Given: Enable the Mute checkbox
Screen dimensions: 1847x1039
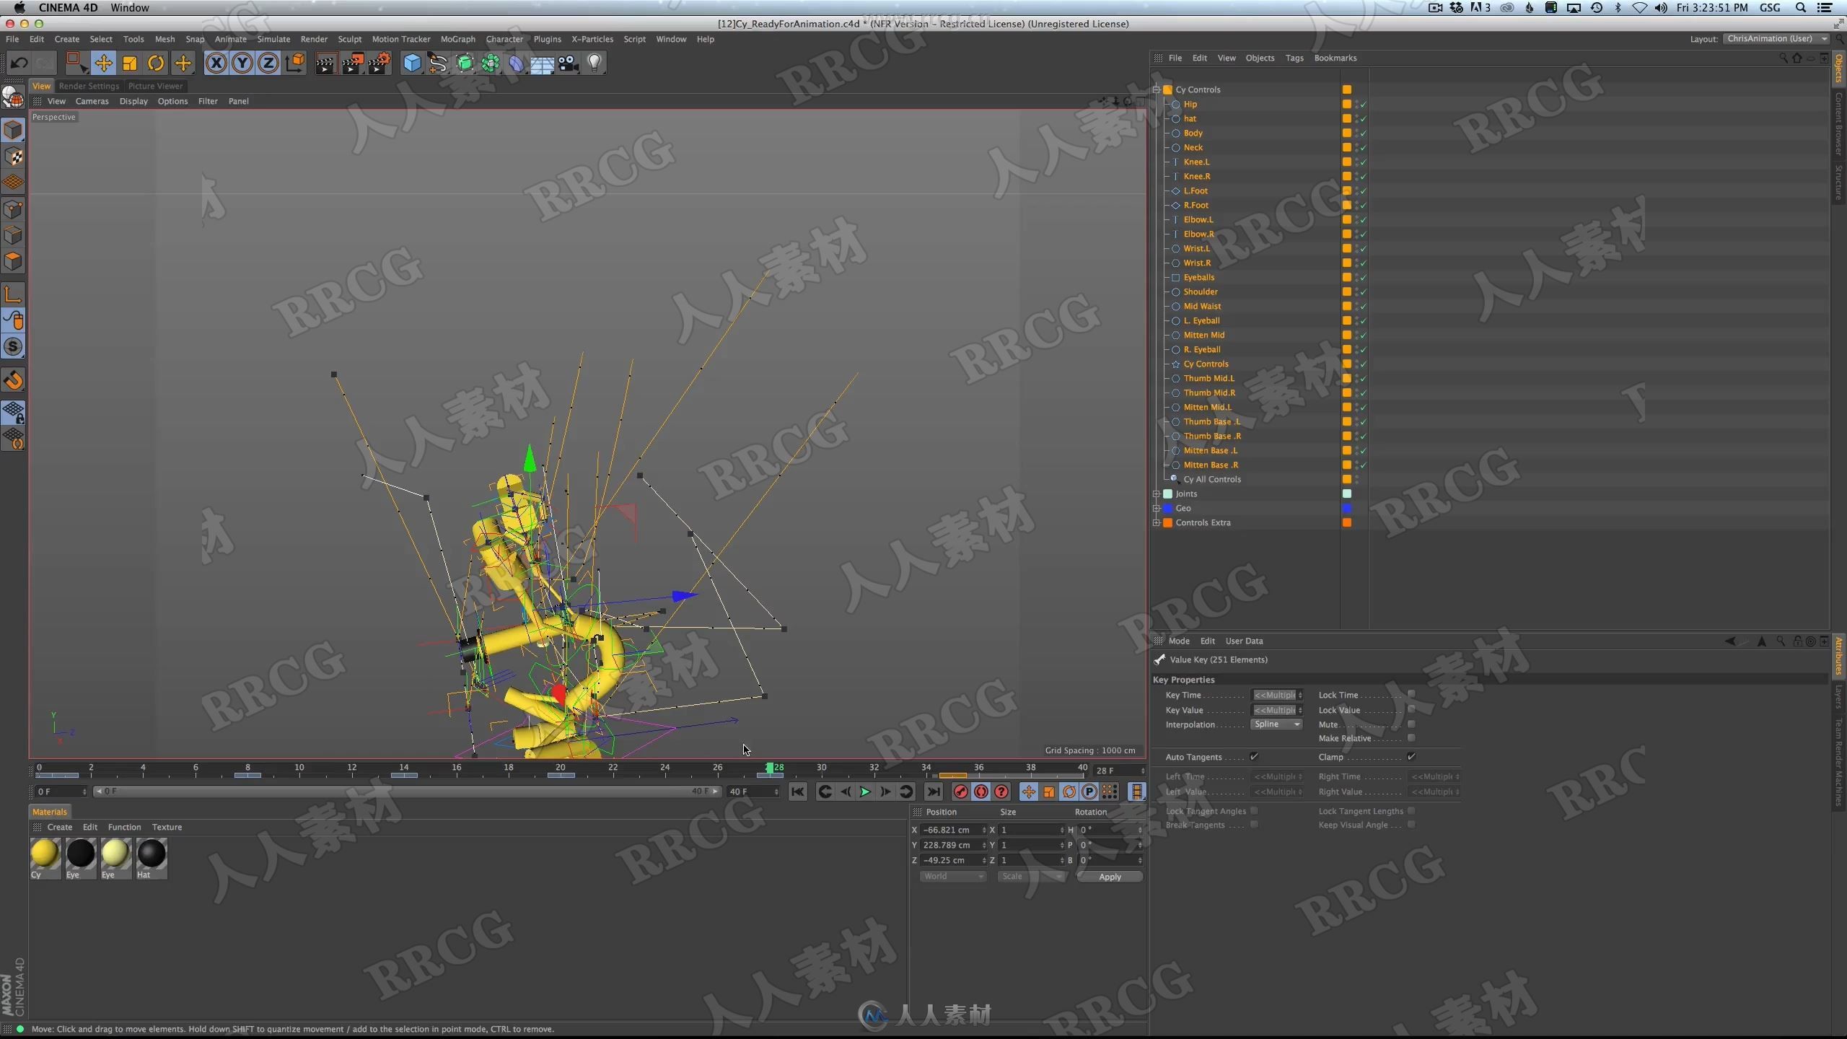Looking at the screenshot, I should point(1411,724).
